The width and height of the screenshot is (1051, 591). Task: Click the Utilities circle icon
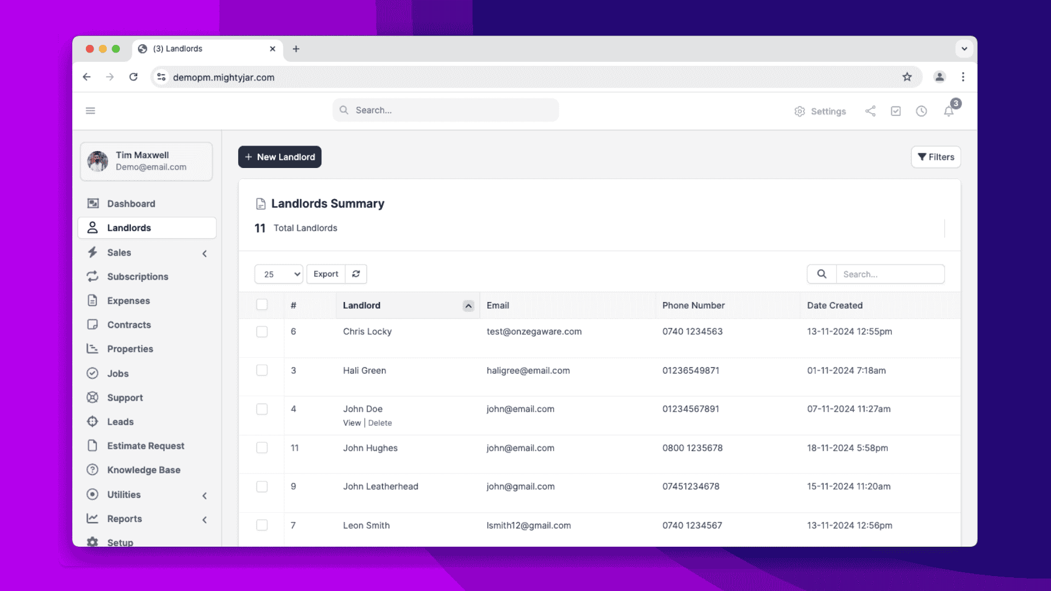pyautogui.click(x=93, y=494)
